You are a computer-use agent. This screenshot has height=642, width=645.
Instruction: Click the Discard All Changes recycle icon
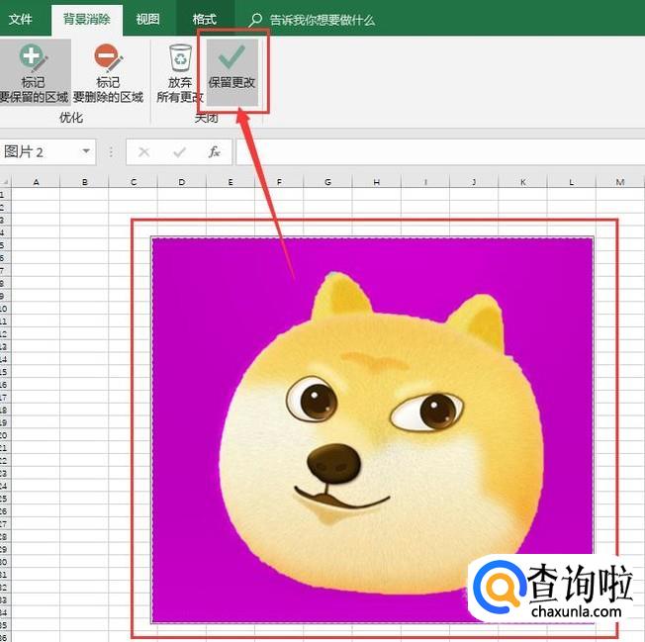179,72
